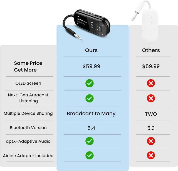Click the 5.4 Bluetooth version value

coord(91,128)
